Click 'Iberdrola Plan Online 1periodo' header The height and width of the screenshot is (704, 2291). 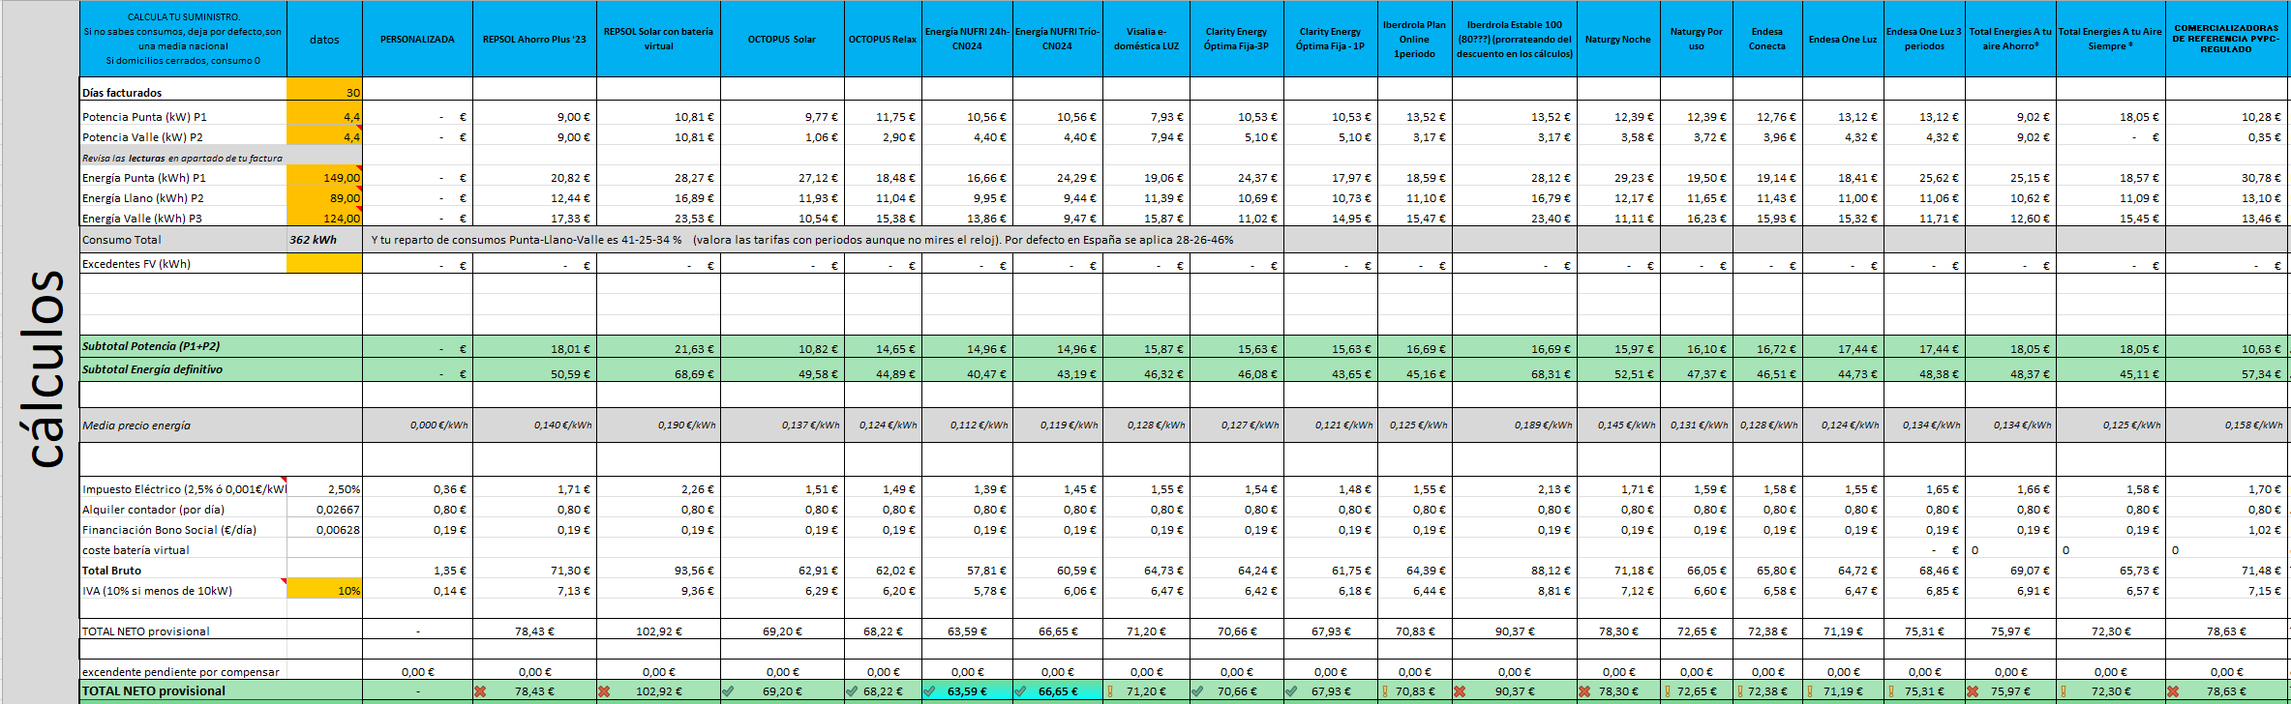[1414, 39]
